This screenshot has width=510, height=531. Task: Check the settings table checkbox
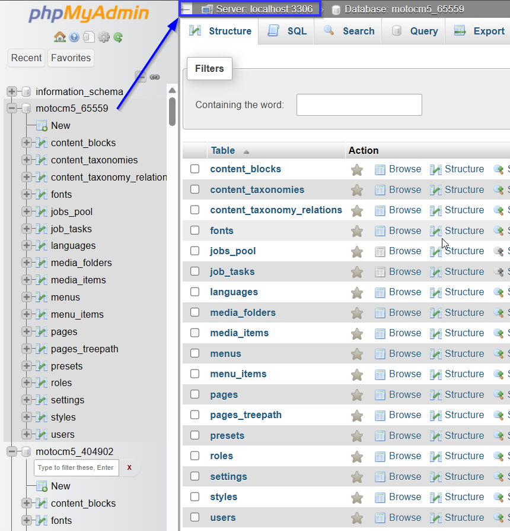point(195,476)
